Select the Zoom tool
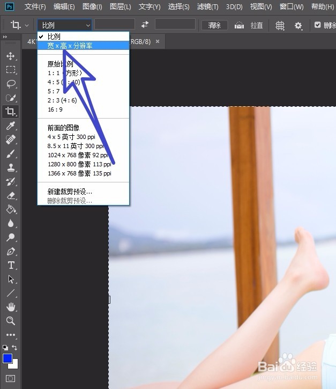This screenshot has width=336, height=389. coord(11,321)
